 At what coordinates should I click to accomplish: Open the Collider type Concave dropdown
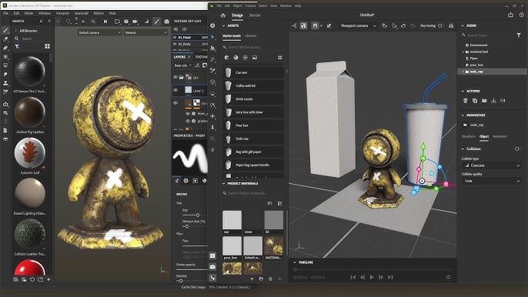tap(491, 165)
